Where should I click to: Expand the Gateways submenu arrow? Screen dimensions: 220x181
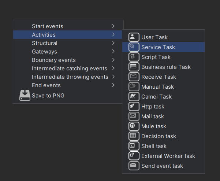pos(113,51)
